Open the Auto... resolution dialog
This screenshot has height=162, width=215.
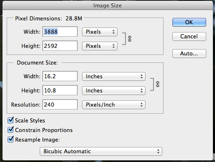pyautogui.click(x=189, y=53)
